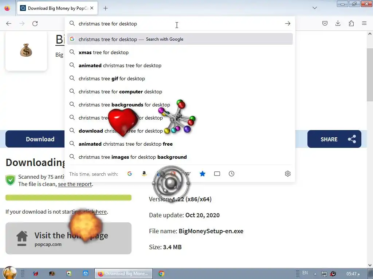
Task: Open the 'Visit the home page' popcap.com card
Action: [68, 238]
